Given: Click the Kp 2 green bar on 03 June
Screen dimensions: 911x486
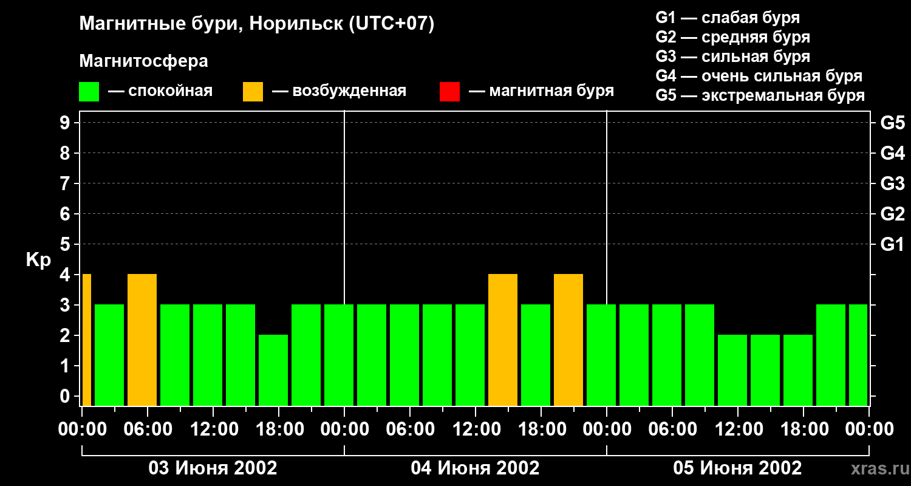Looking at the screenshot, I should 273,370.
